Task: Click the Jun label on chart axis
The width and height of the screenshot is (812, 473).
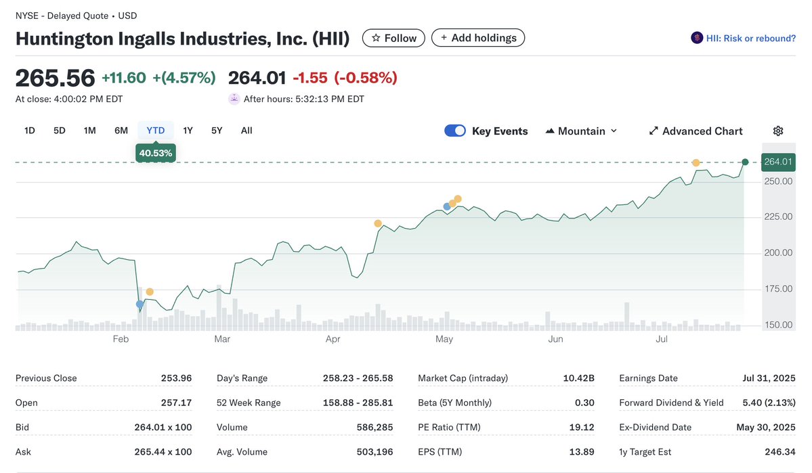Action: 555,339
